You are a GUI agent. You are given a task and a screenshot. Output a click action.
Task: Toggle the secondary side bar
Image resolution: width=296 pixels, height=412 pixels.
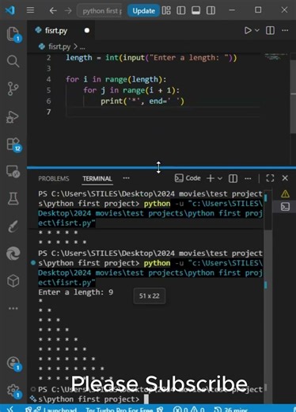pyautogui.click(x=211, y=10)
